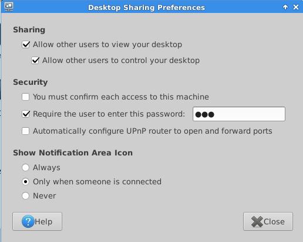Click the Never label text
Screen dimensions: 303x242
coord(45,195)
